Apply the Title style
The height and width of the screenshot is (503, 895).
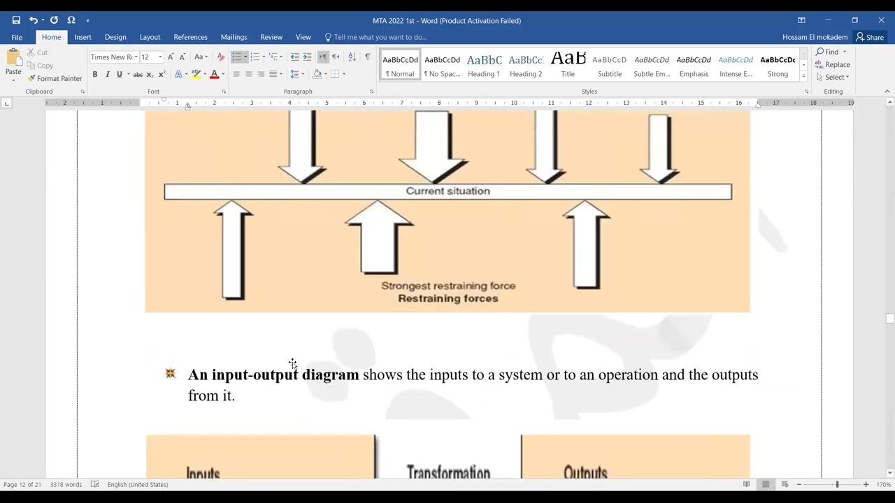[x=568, y=64]
